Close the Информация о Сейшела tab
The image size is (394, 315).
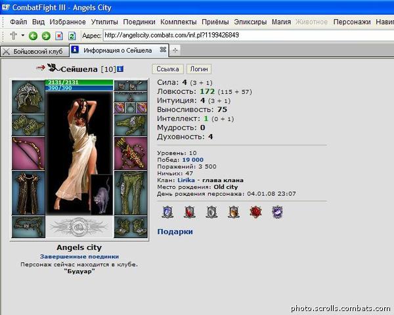point(163,50)
